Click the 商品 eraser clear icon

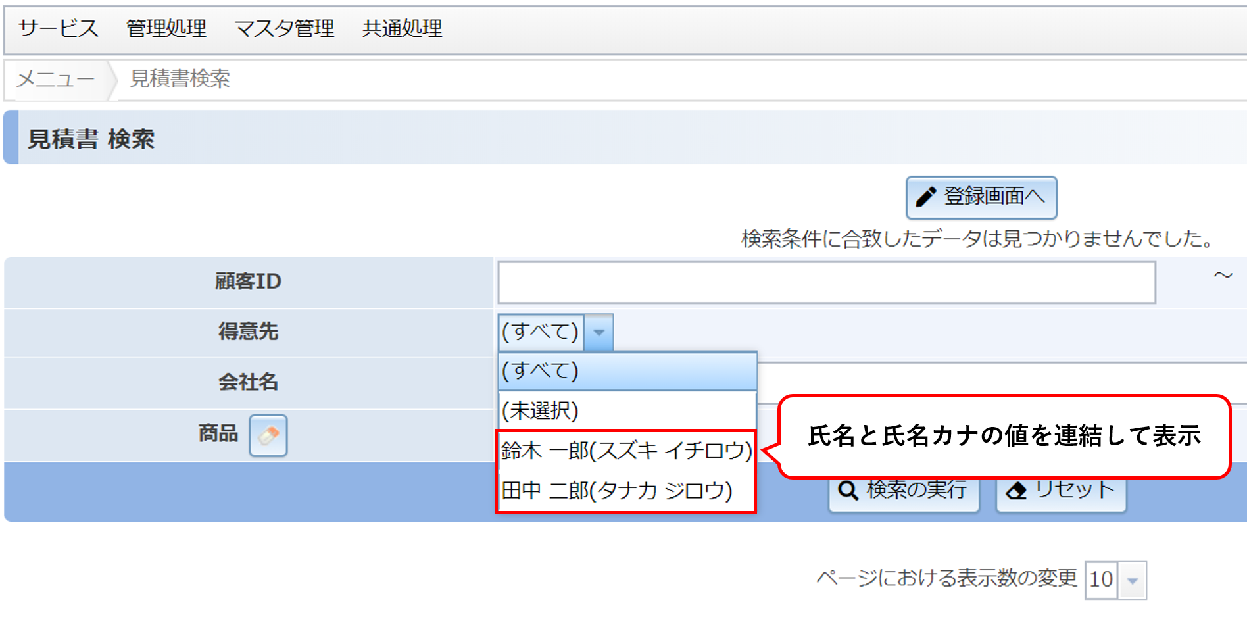[268, 435]
